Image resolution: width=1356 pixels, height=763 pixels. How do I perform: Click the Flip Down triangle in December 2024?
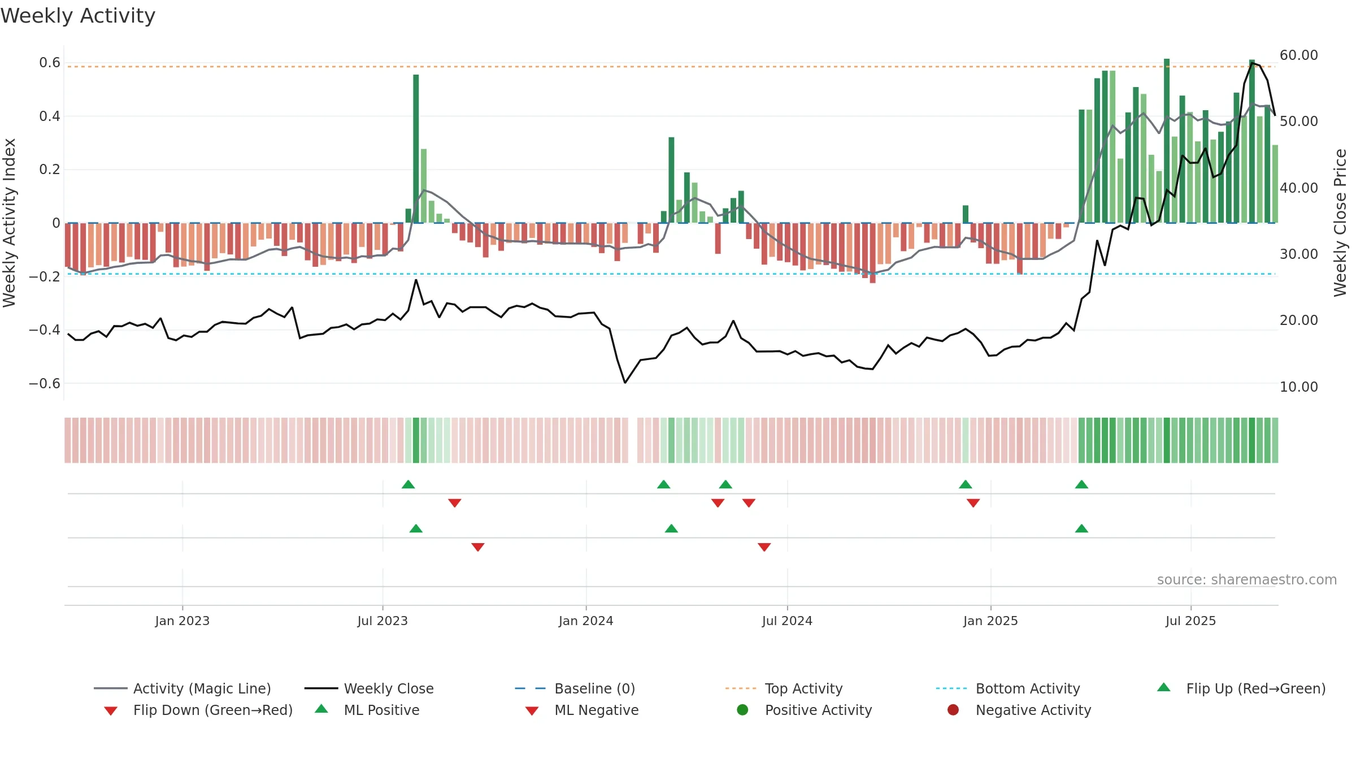pyautogui.click(x=973, y=503)
